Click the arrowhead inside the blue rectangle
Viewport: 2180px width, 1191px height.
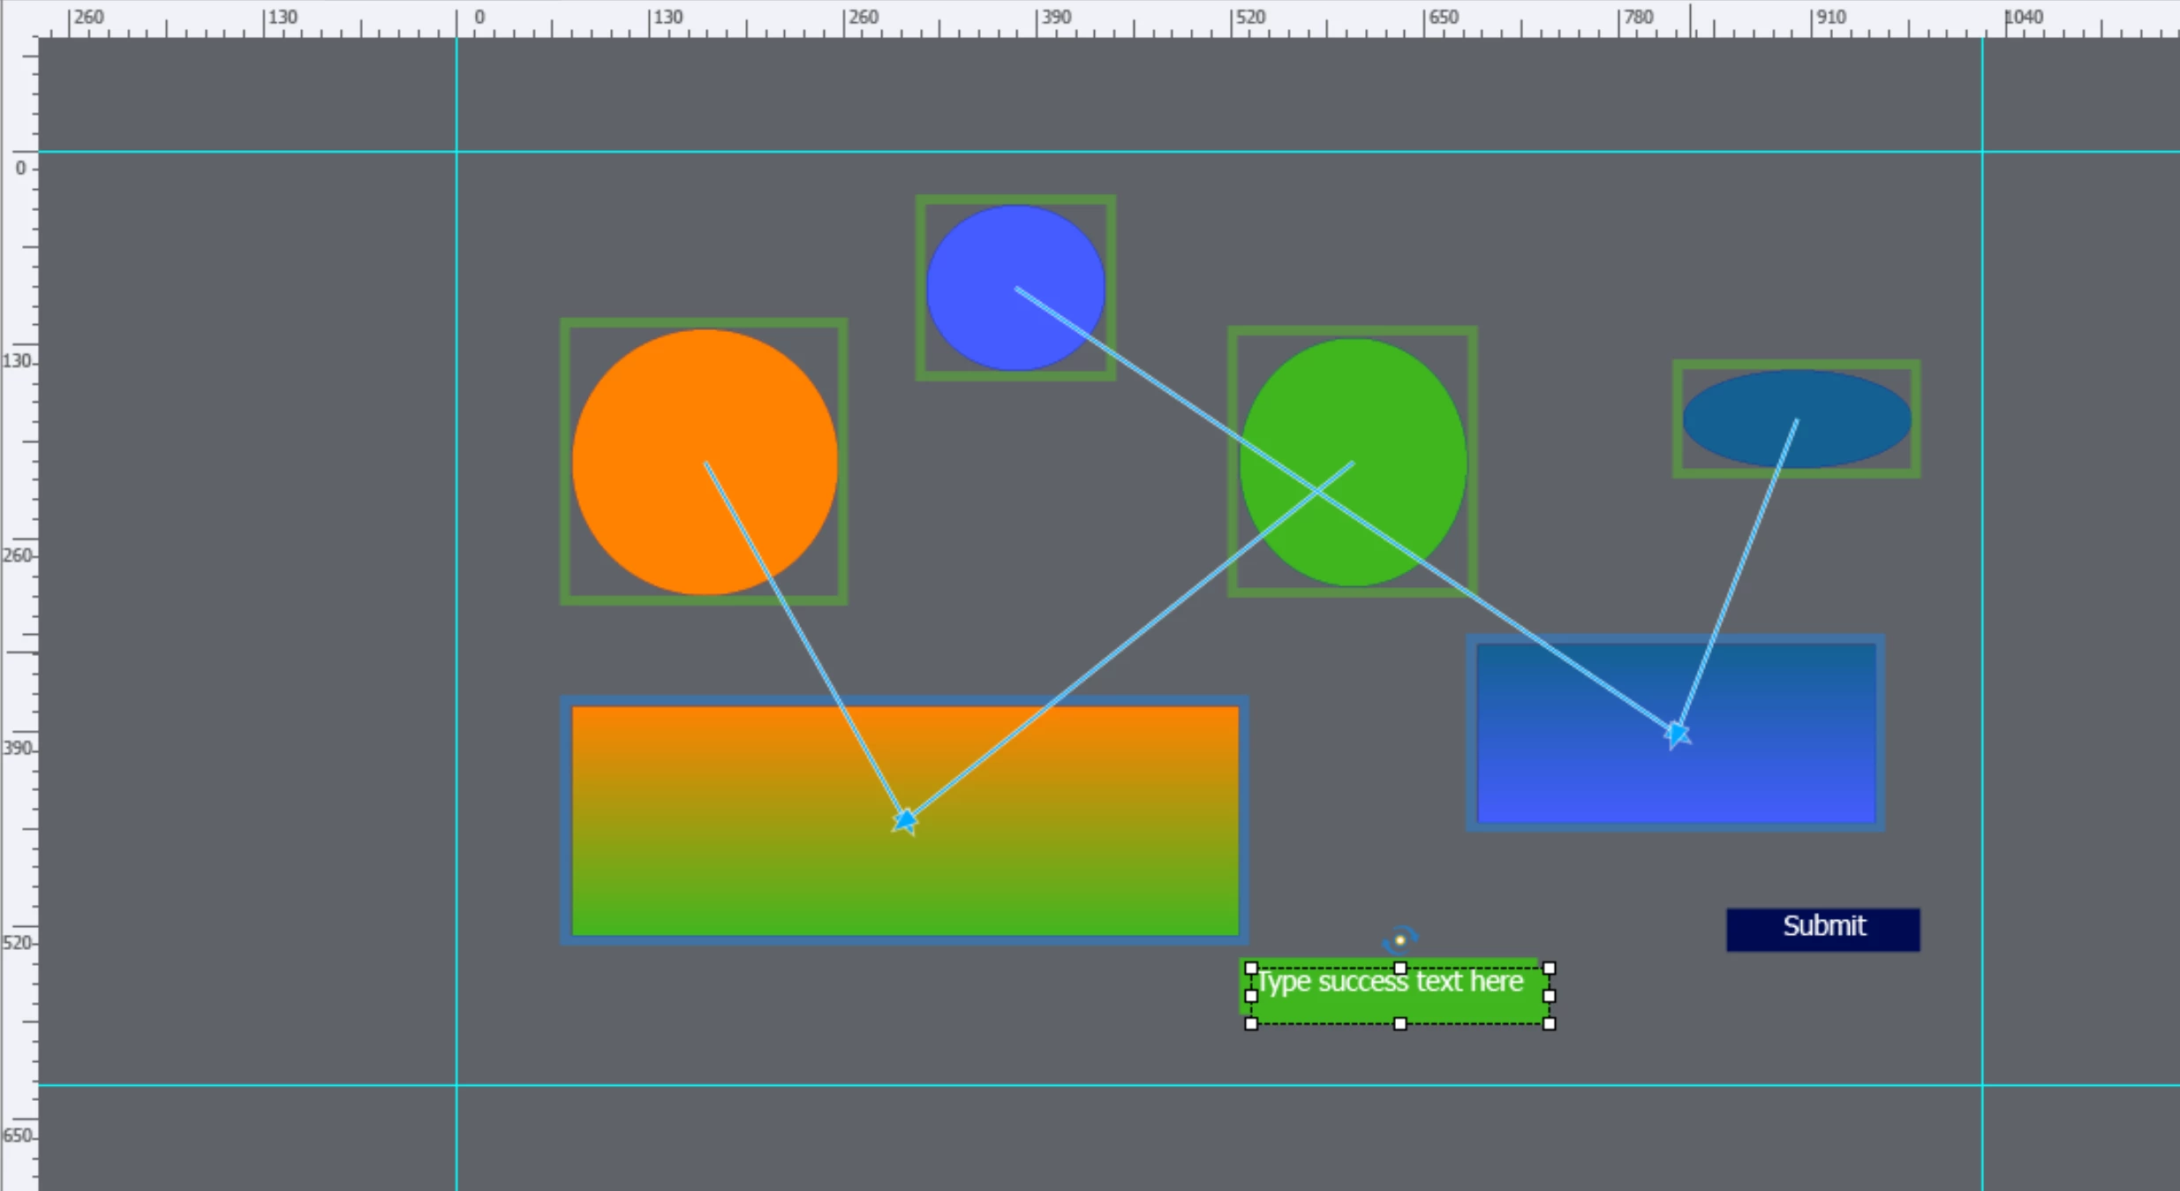(1676, 734)
